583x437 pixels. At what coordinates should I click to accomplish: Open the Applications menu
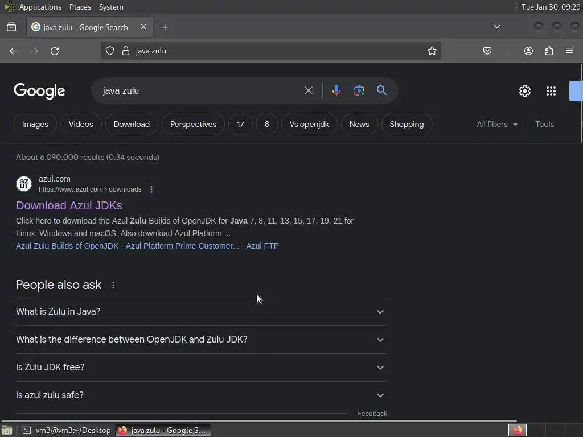tap(40, 7)
